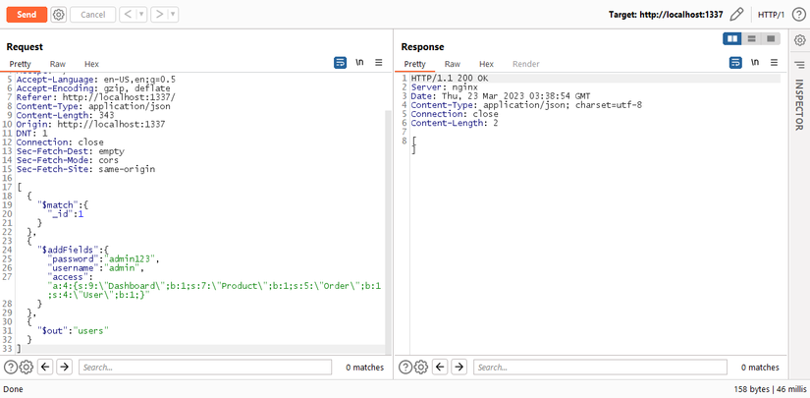
Task: Jump to next Response search match
Action: pyautogui.click(x=459, y=368)
